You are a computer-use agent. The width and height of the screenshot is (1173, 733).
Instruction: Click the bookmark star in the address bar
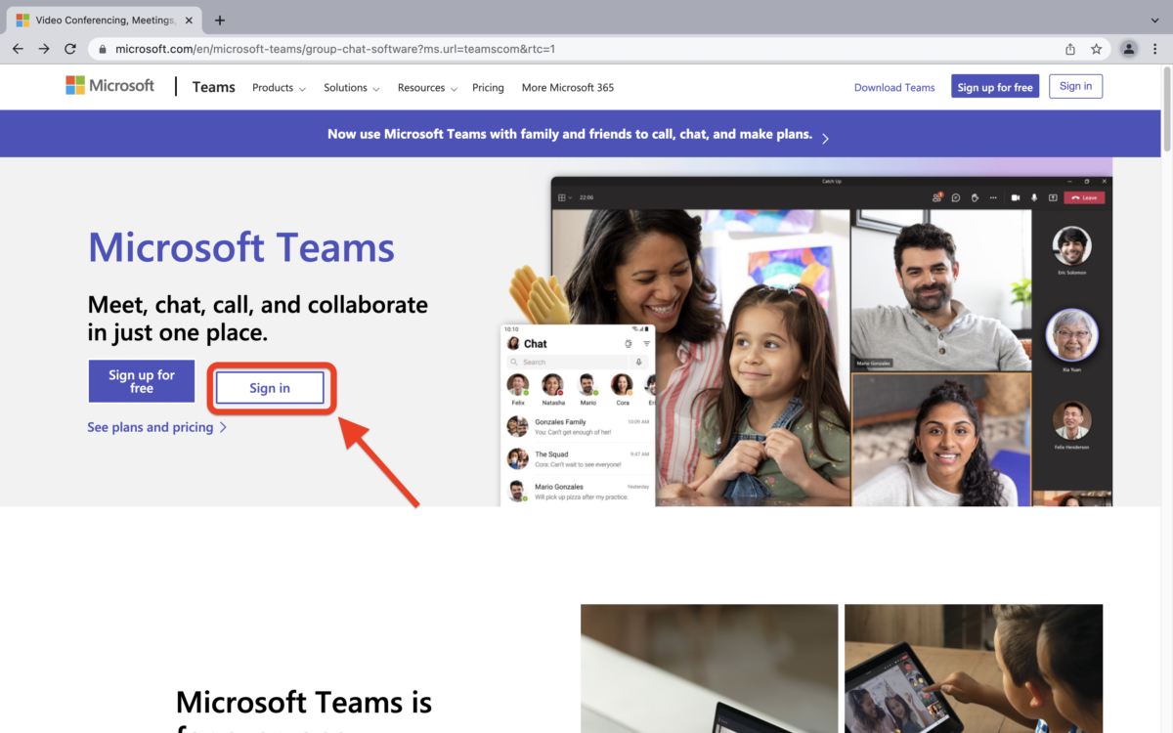(x=1096, y=48)
